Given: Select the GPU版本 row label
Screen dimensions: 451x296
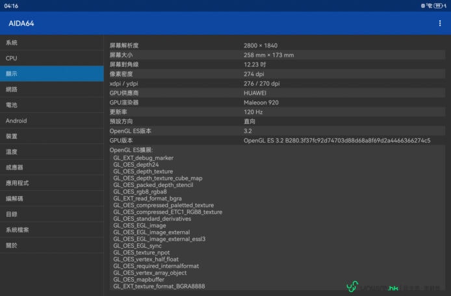Looking at the screenshot, I should click(121, 140).
